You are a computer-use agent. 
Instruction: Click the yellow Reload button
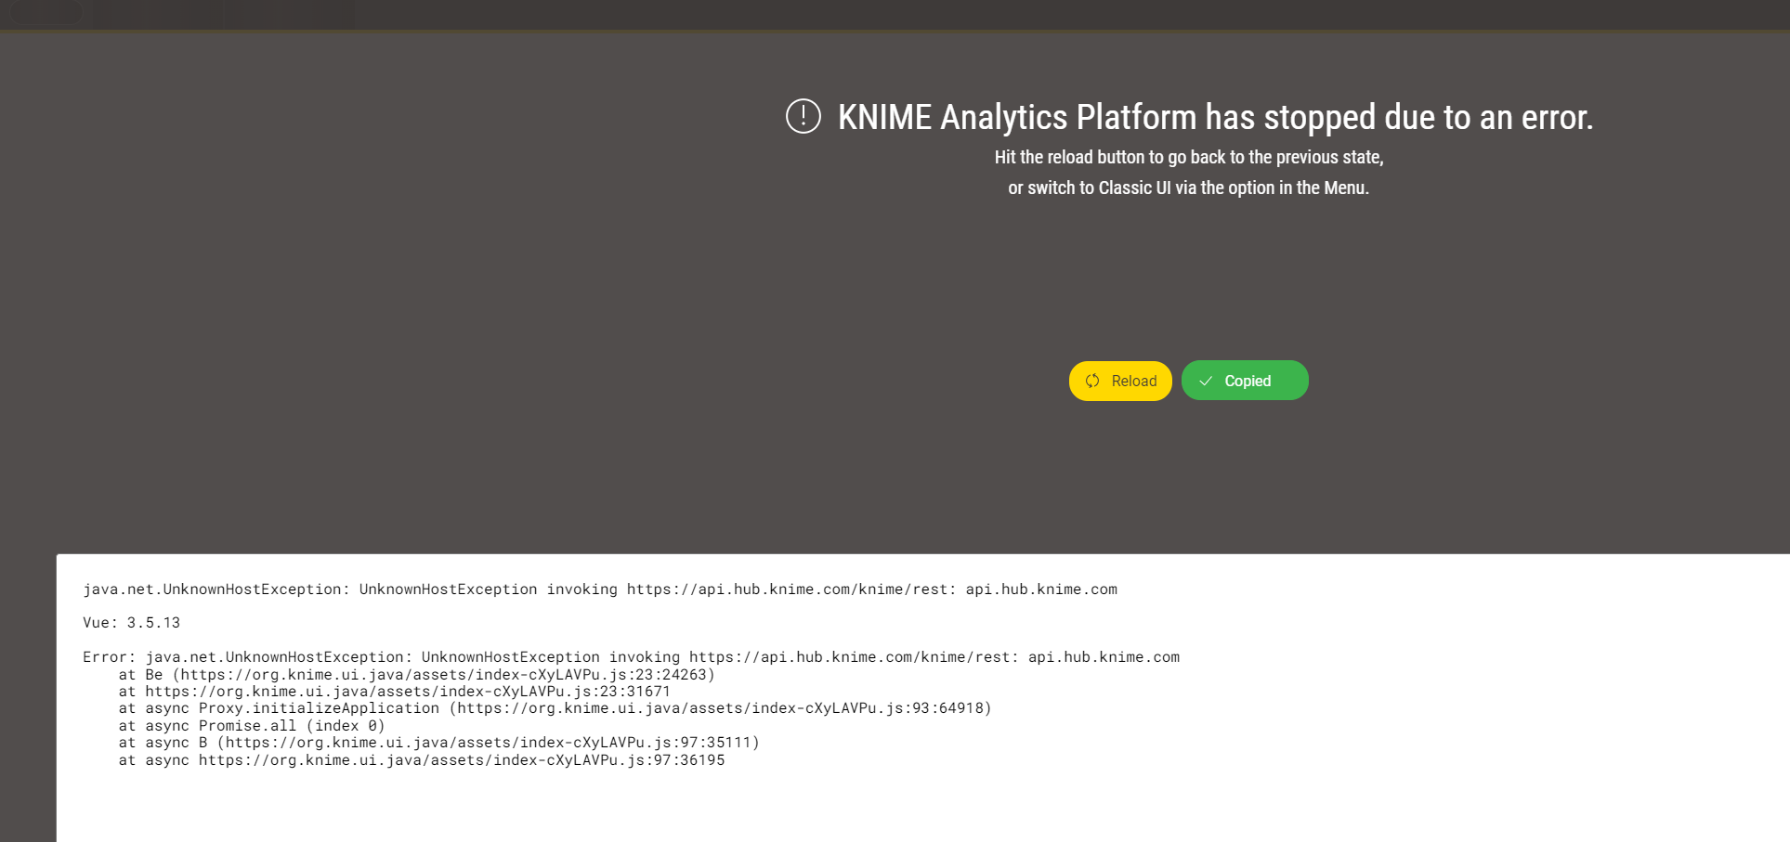pyautogui.click(x=1120, y=381)
